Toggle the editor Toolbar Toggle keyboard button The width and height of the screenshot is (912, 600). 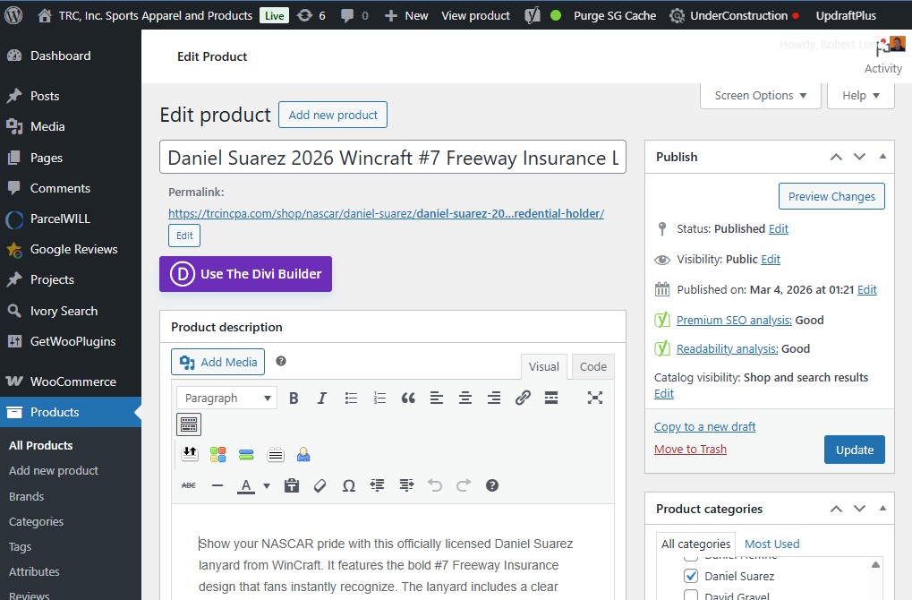pos(189,424)
